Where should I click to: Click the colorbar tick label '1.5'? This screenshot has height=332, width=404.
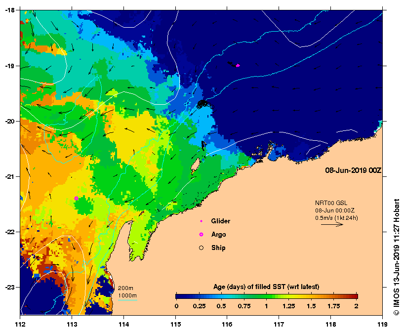coord(311,306)
